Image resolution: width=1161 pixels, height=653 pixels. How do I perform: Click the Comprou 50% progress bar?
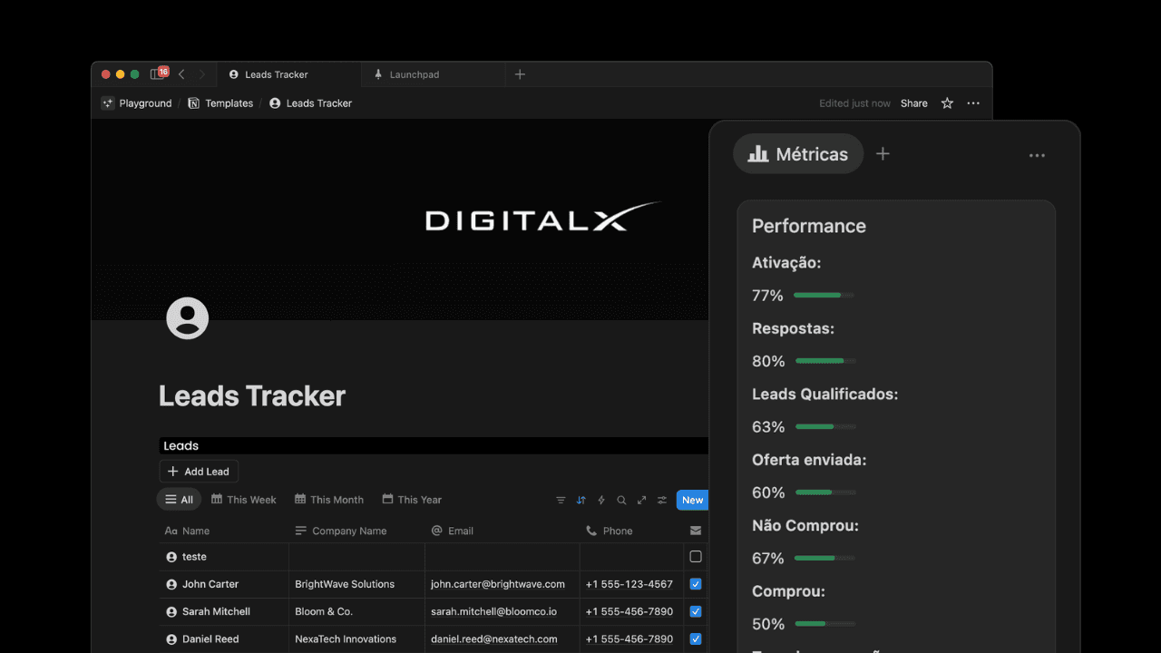pos(825,624)
